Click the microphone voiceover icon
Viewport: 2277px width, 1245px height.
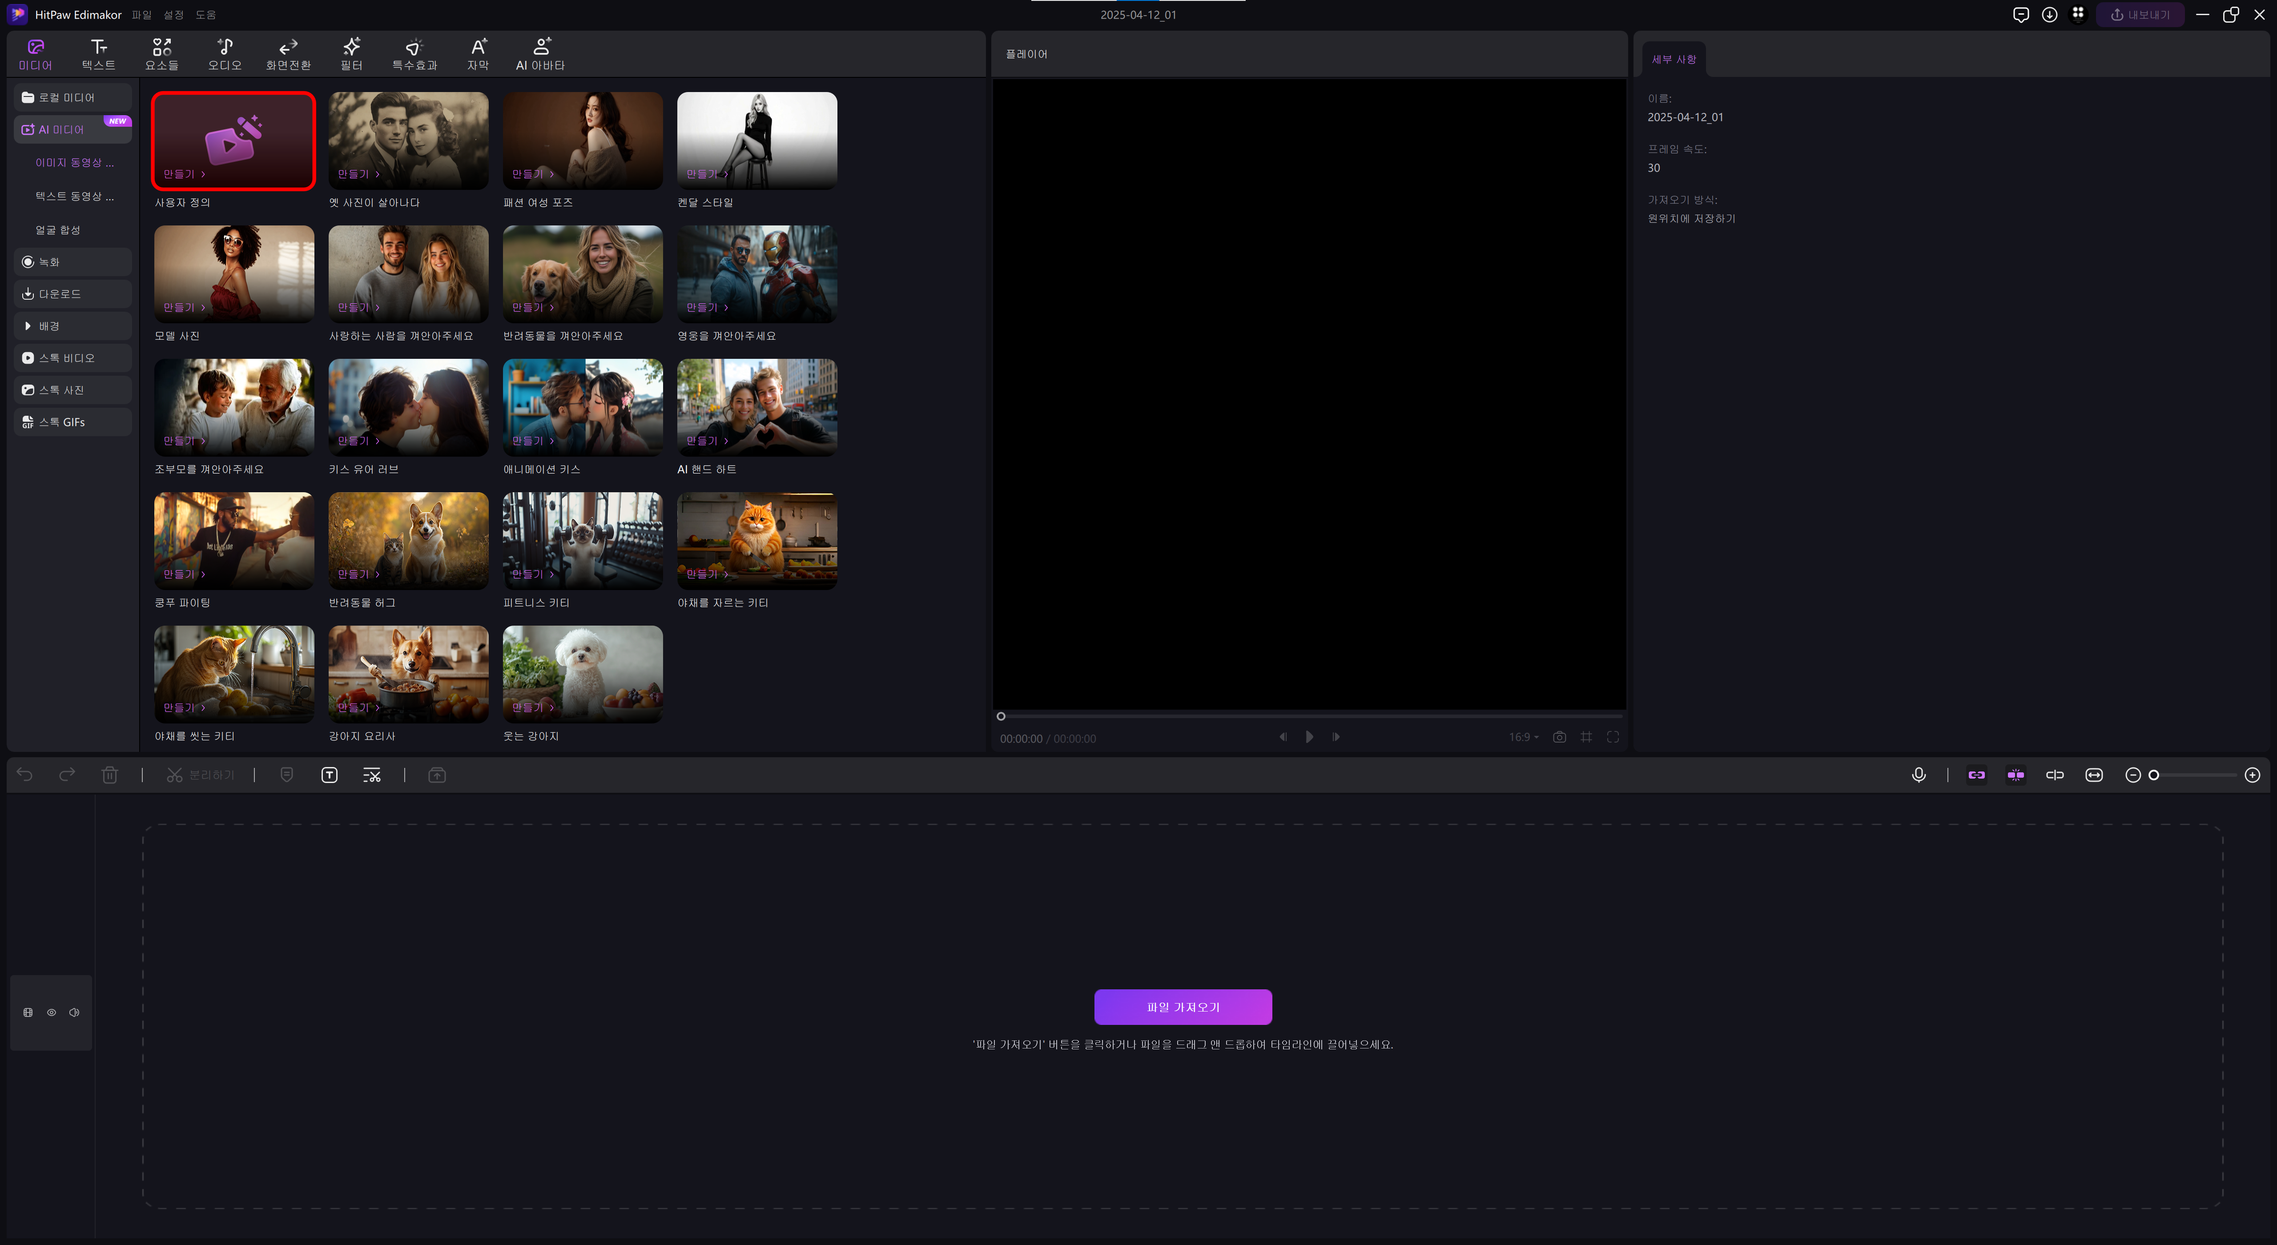pyautogui.click(x=1919, y=775)
